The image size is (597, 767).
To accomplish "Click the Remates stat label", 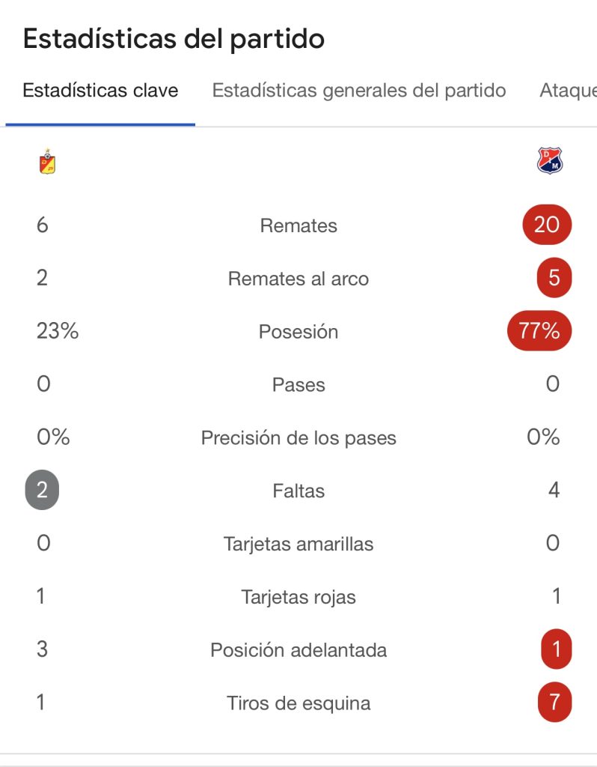I will pos(298,225).
